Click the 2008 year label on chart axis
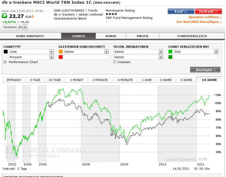This screenshot has height=177, width=226. 86,164
